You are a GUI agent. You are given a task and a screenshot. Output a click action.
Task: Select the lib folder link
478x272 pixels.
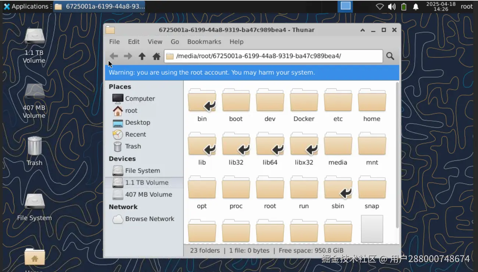(x=202, y=149)
